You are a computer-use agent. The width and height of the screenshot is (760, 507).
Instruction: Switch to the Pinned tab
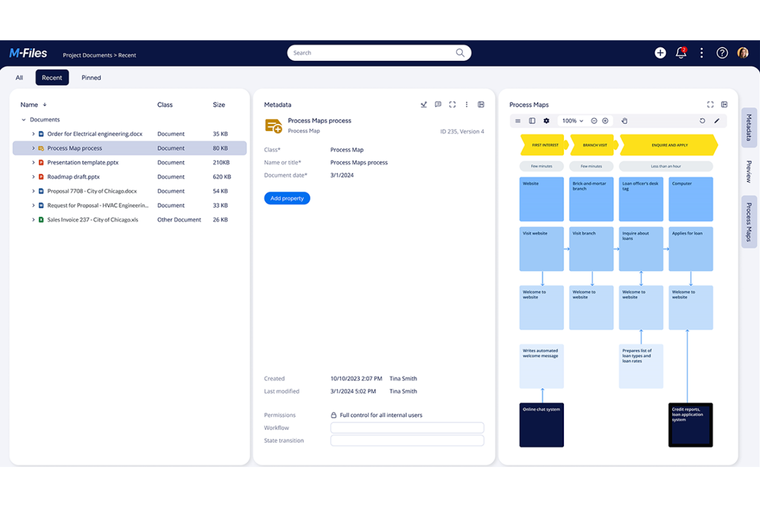[91, 78]
